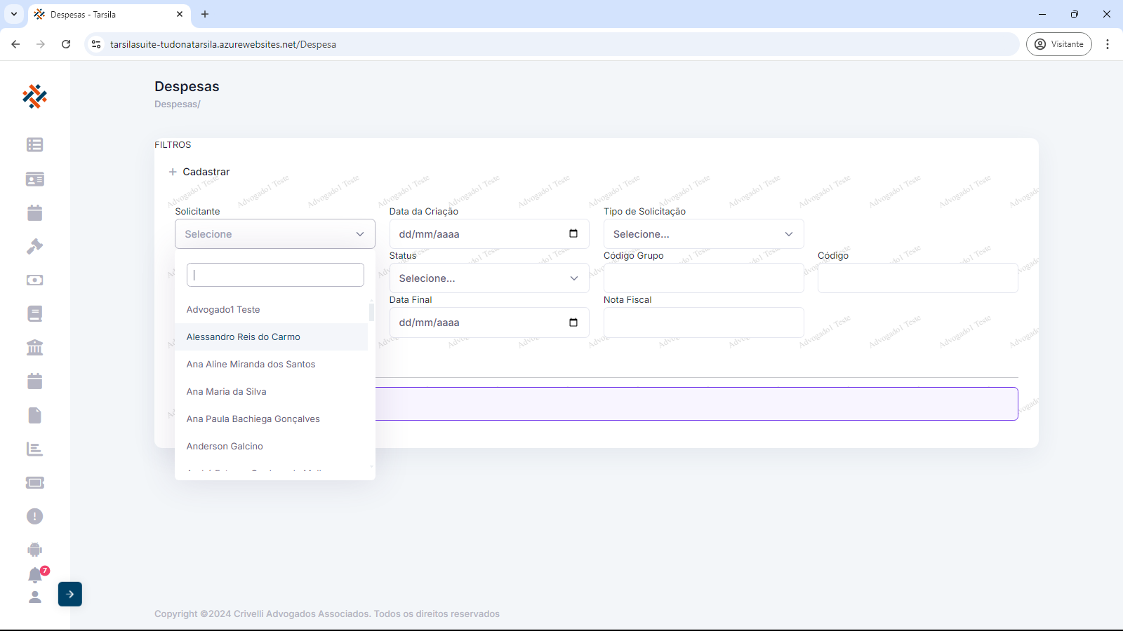This screenshot has height=631, width=1123.
Task: Click the Nota Fiscal input field
Action: click(x=703, y=323)
